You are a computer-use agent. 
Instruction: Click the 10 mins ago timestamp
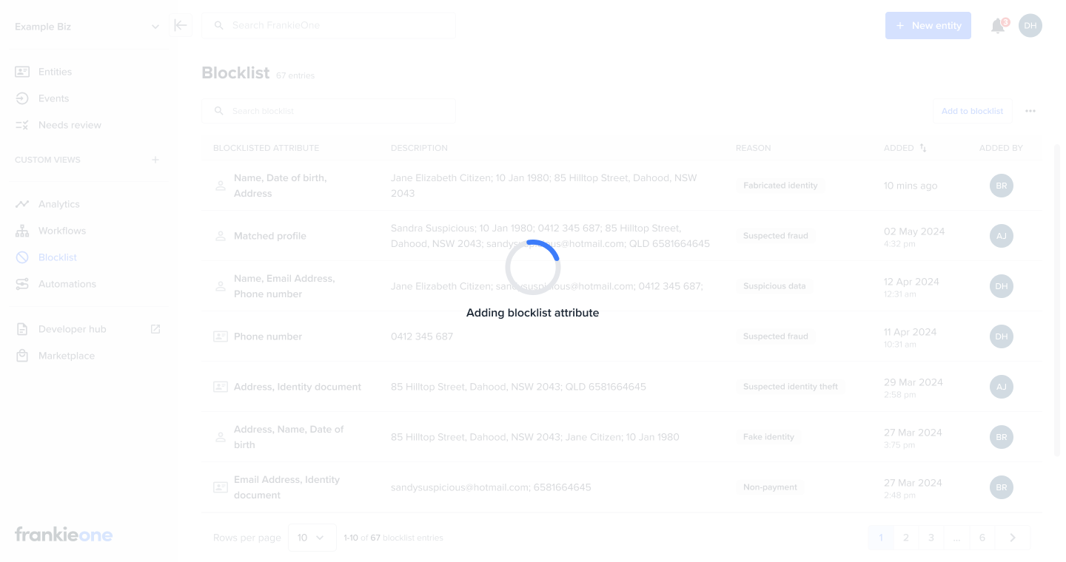911,186
